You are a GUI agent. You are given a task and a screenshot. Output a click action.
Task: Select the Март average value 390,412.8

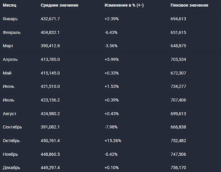click(50, 46)
